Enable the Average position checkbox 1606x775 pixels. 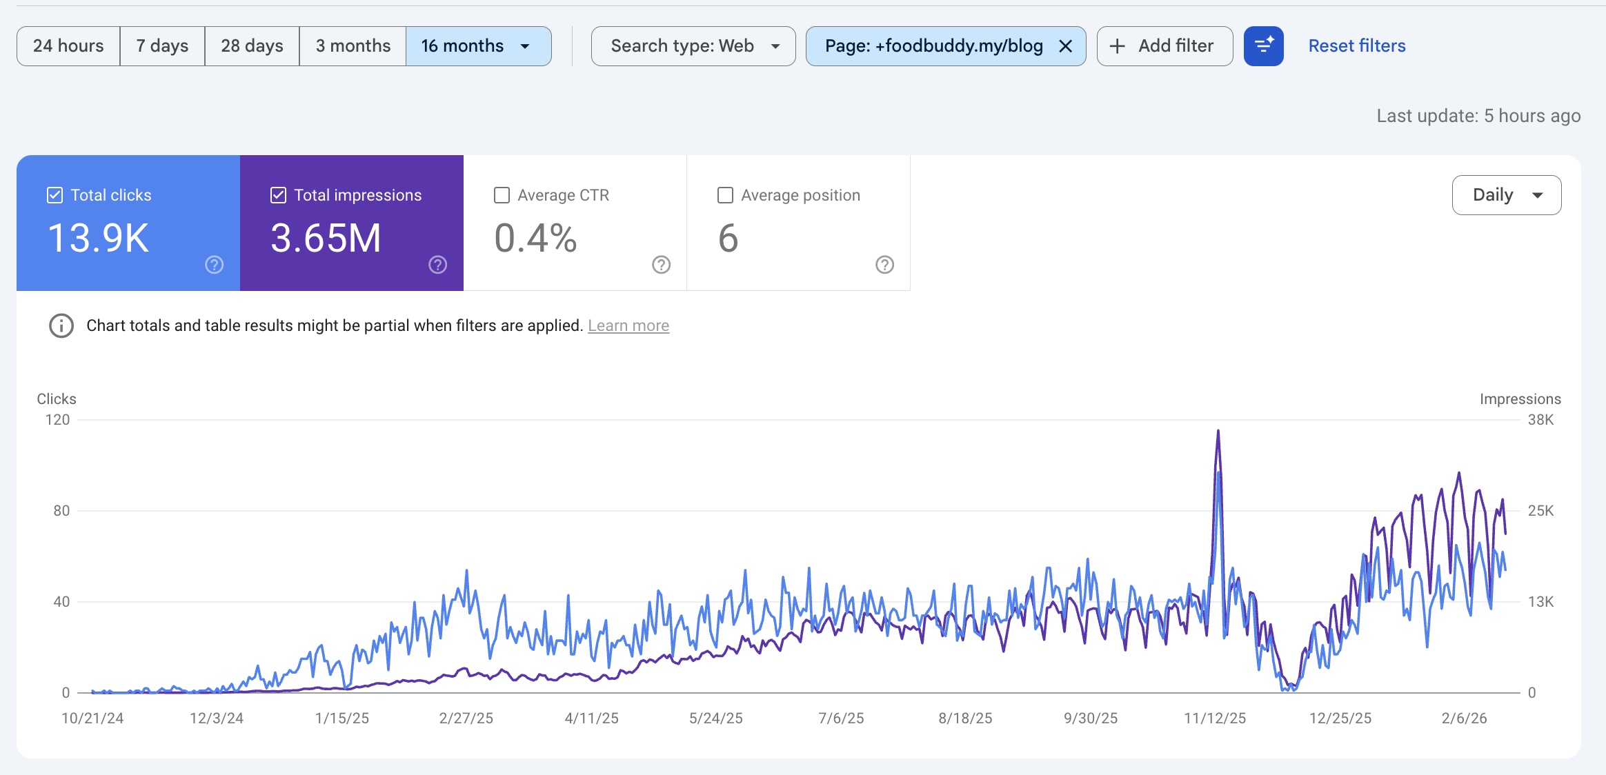click(x=726, y=195)
